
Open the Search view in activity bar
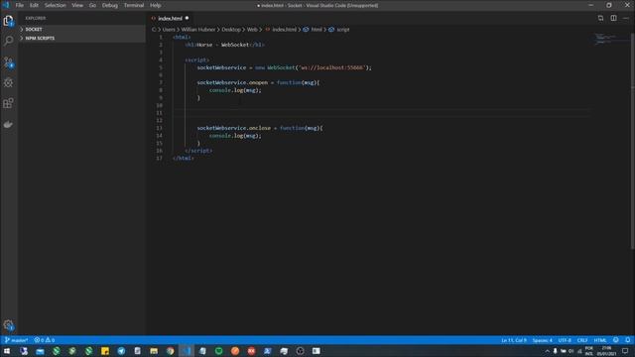(8, 41)
